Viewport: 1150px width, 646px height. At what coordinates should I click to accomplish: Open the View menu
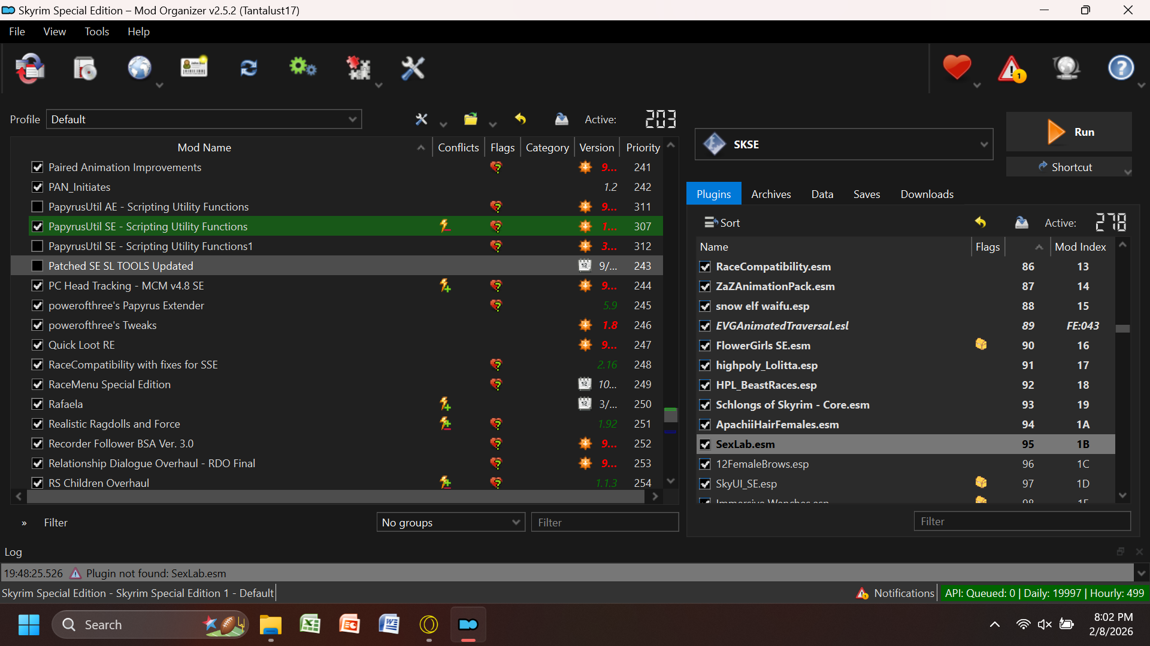pyautogui.click(x=55, y=32)
